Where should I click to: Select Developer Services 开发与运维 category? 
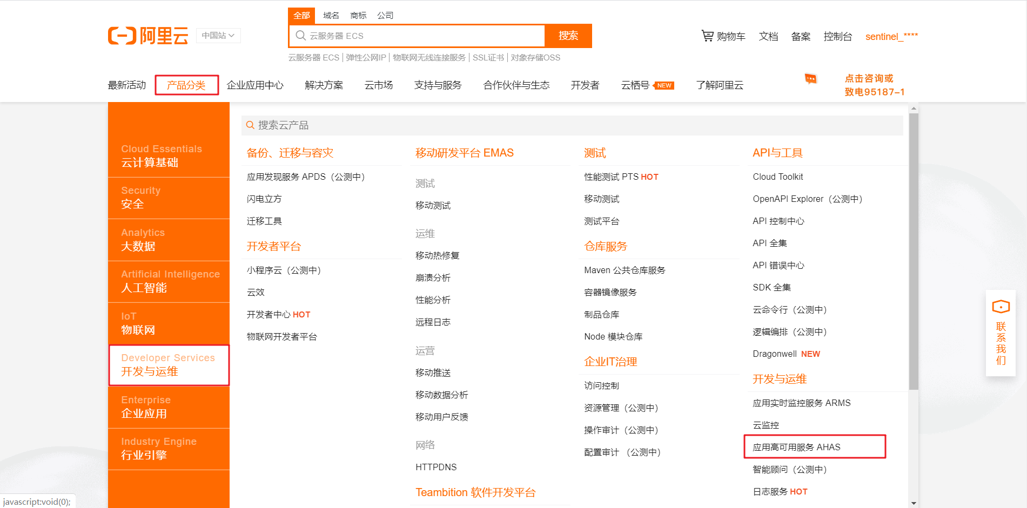pos(169,365)
